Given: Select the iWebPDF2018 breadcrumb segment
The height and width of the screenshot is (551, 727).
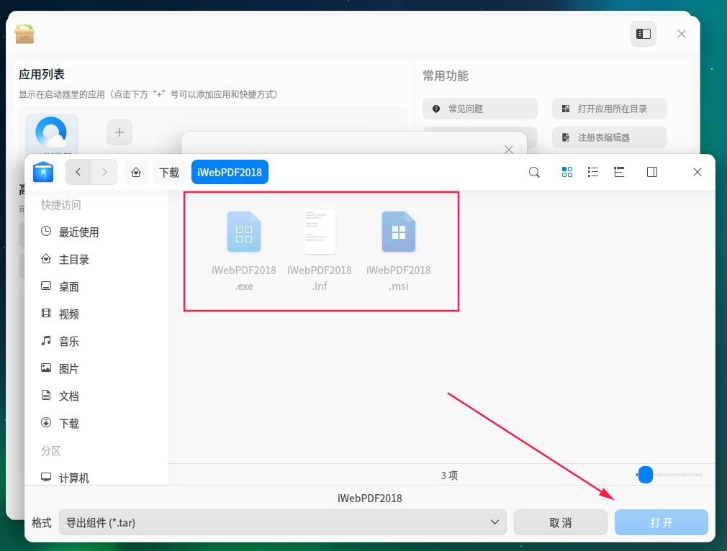Looking at the screenshot, I should click(230, 173).
